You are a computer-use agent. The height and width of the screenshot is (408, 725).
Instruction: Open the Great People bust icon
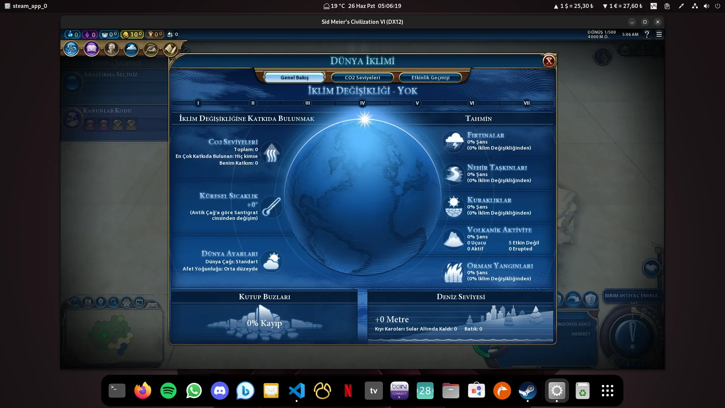[111, 49]
